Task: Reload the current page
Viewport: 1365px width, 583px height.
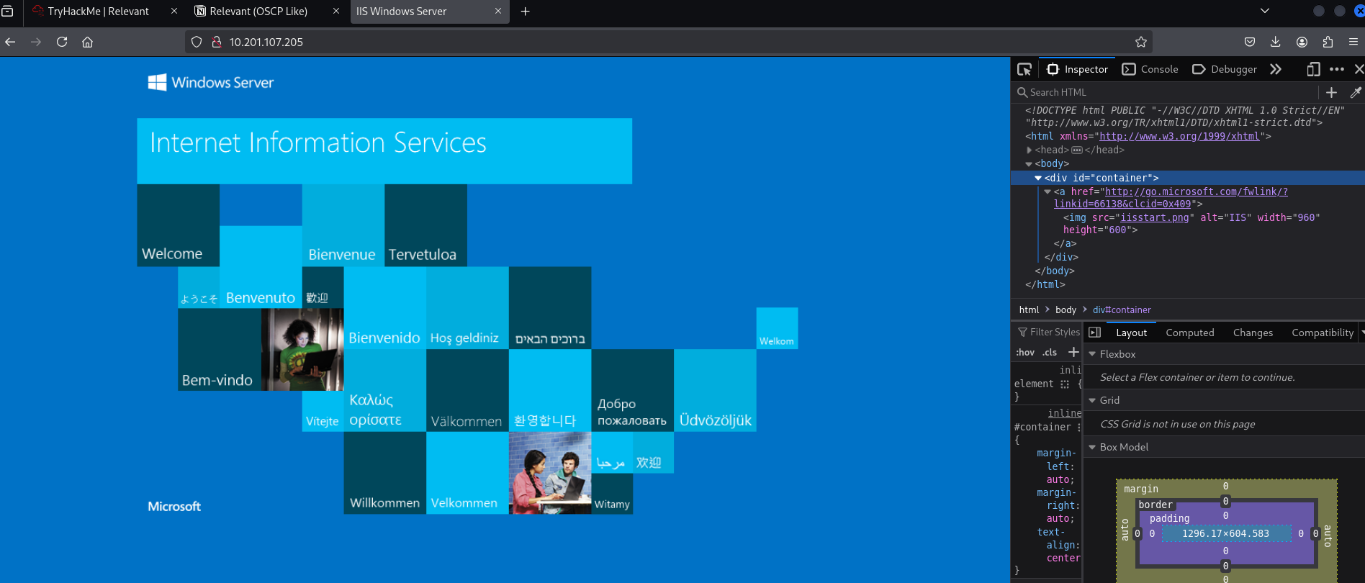Action: [x=62, y=42]
